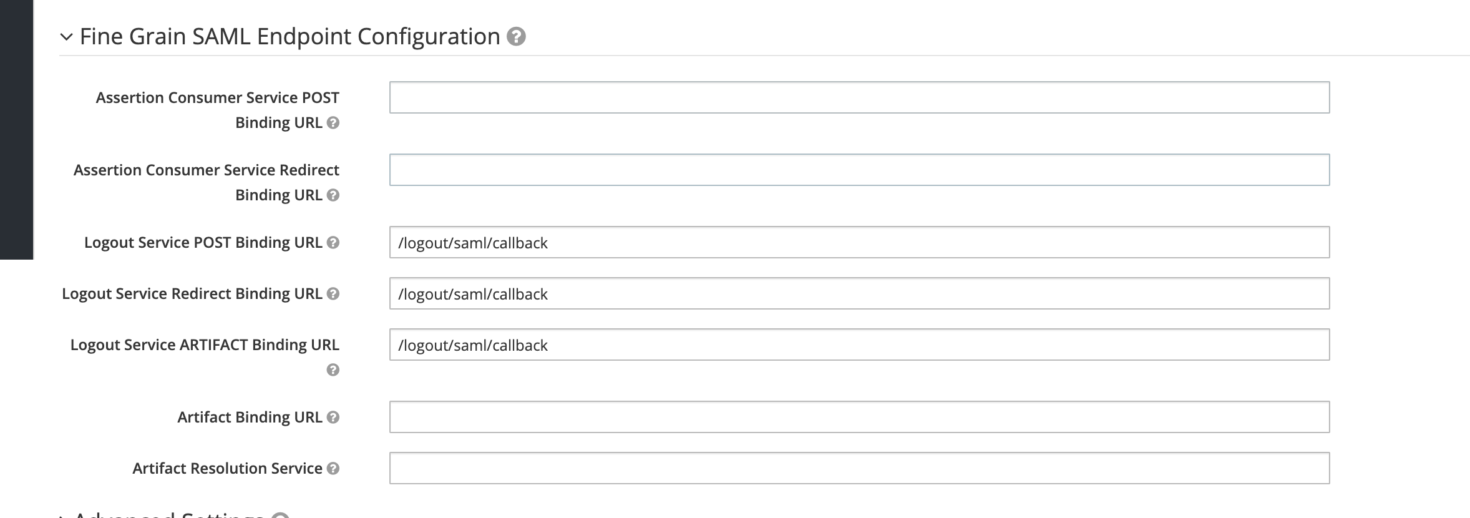Image resolution: width=1470 pixels, height=518 pixels.
Task: Click the dark left sidebar panel
Action: click(x=16, y=129)
